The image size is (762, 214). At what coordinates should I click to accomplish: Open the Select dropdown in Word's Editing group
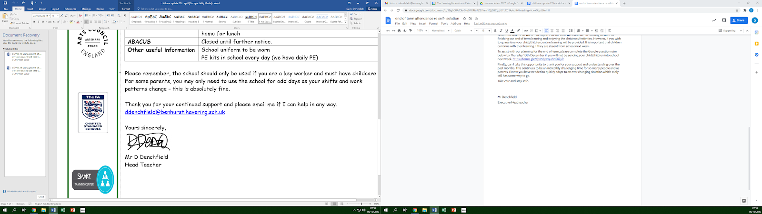(x=356, y=23)
